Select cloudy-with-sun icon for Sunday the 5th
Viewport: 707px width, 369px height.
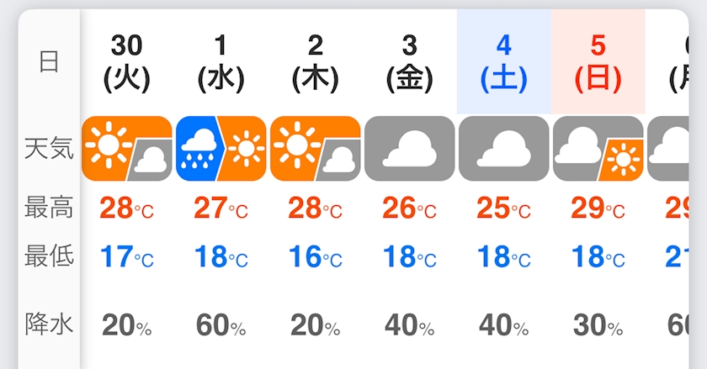tap(598, 149)
